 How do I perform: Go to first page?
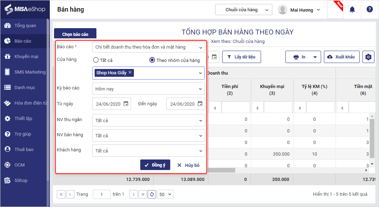pyautogui.click(x=61, y=194)
